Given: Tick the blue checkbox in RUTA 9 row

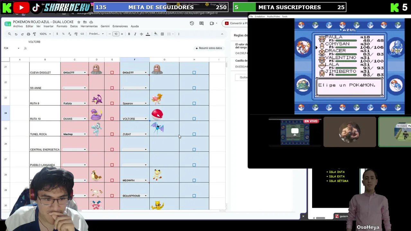Looking at the screenshot, I should [194, 103].
